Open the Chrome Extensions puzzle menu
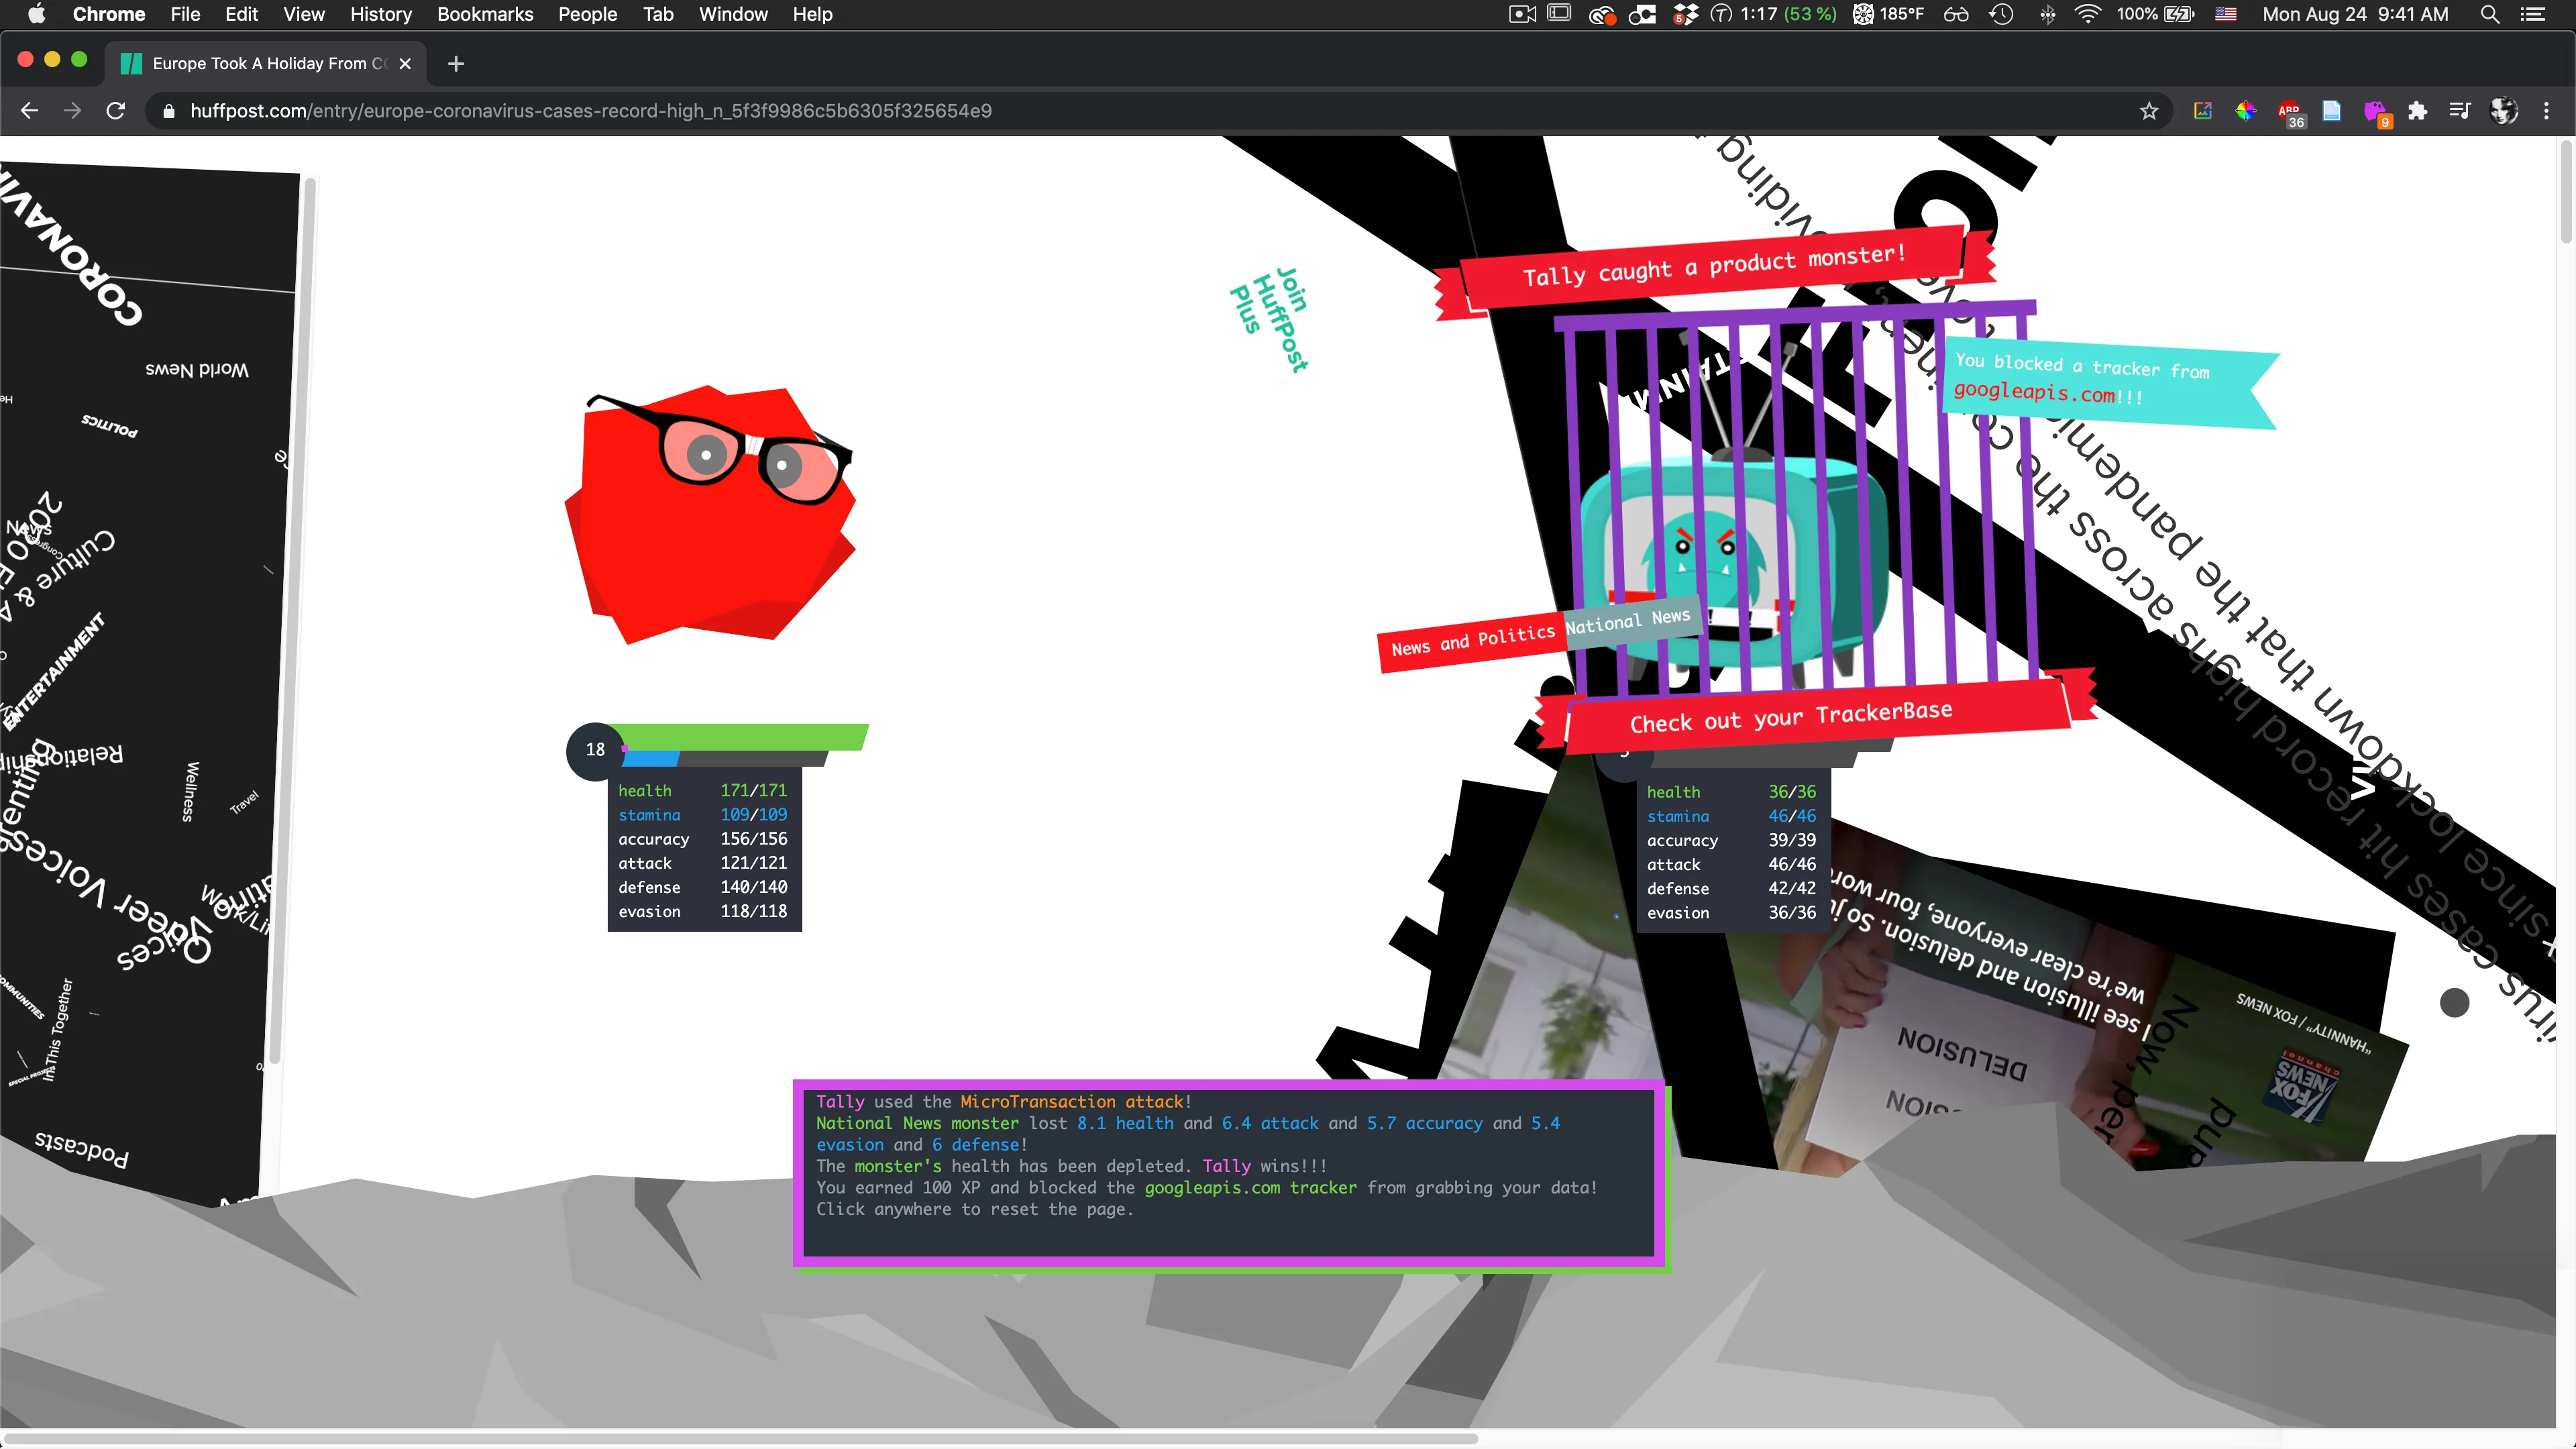Screen dimensions: 2576x1449 pyautogui.click(x=2418, y=111)
